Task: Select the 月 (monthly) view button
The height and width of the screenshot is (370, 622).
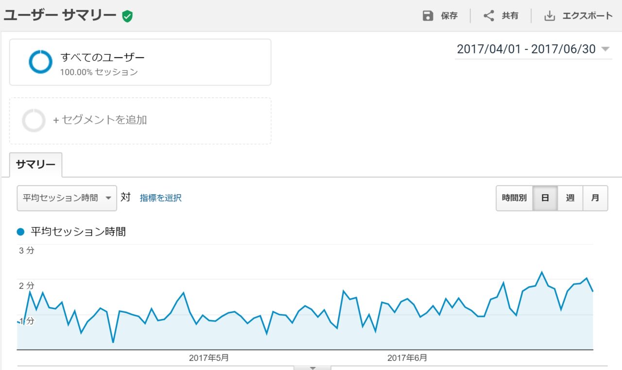Action: (595, 198)
